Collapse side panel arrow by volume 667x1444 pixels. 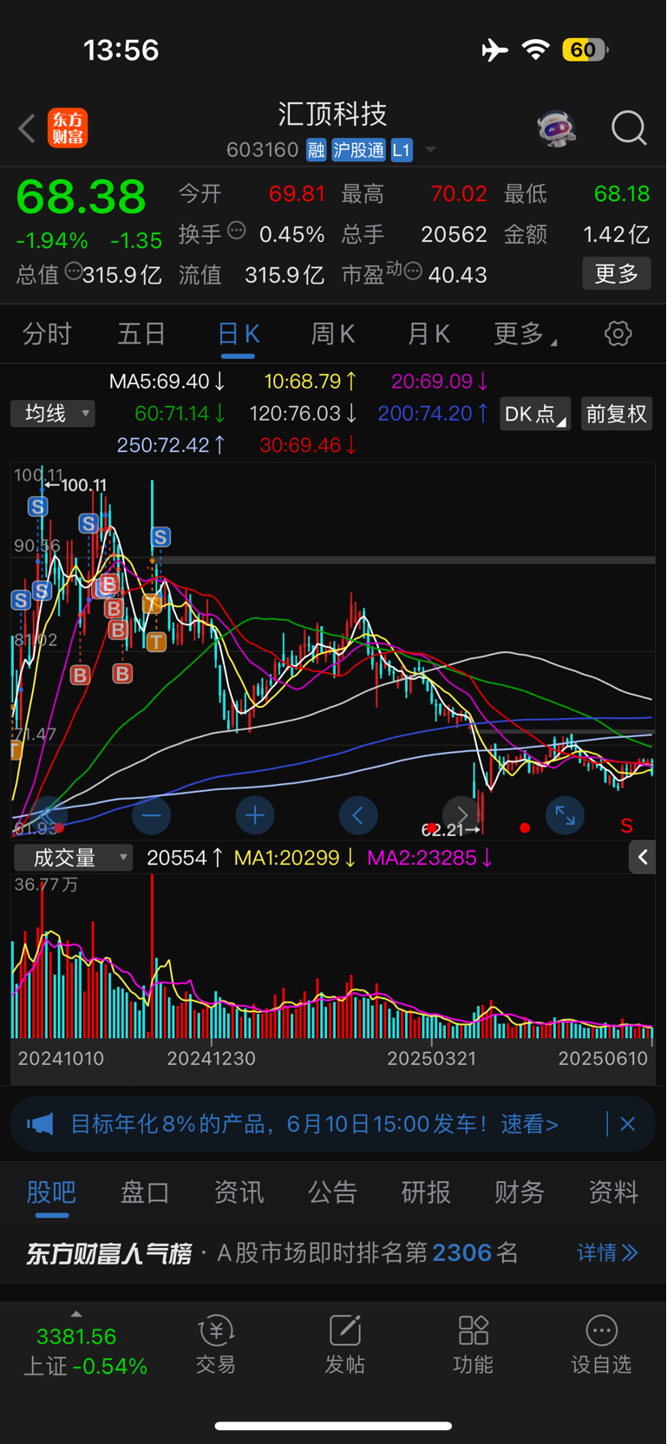642,858
